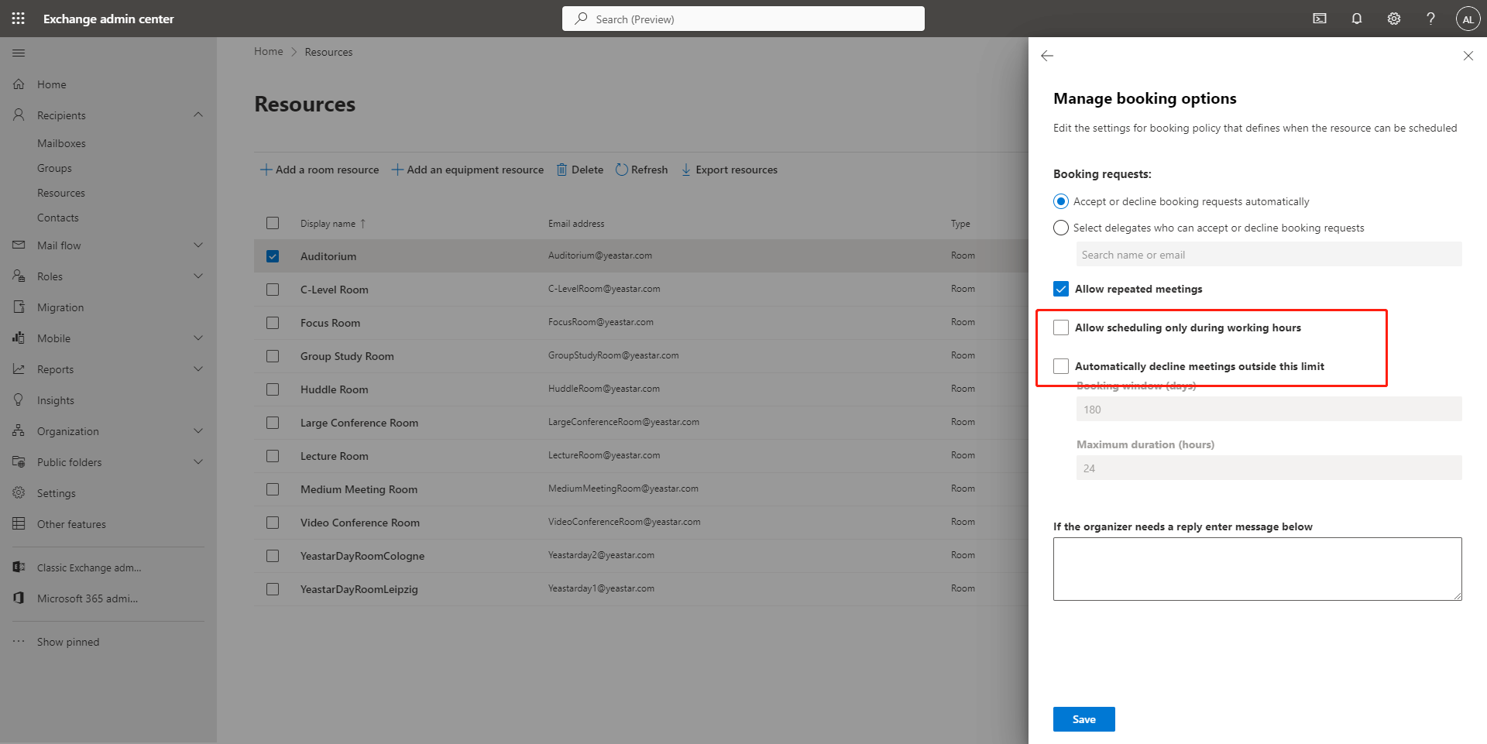Check Automatically decline meetings outside this limit
Viewport: 1487px width, 744px height.
pyautogui.click(x=1061, y=366)
